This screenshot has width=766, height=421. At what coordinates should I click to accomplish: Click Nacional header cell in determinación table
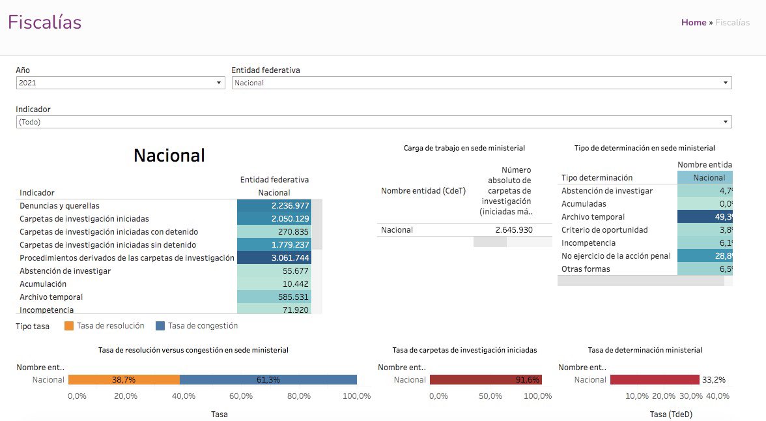coord(705,177)
